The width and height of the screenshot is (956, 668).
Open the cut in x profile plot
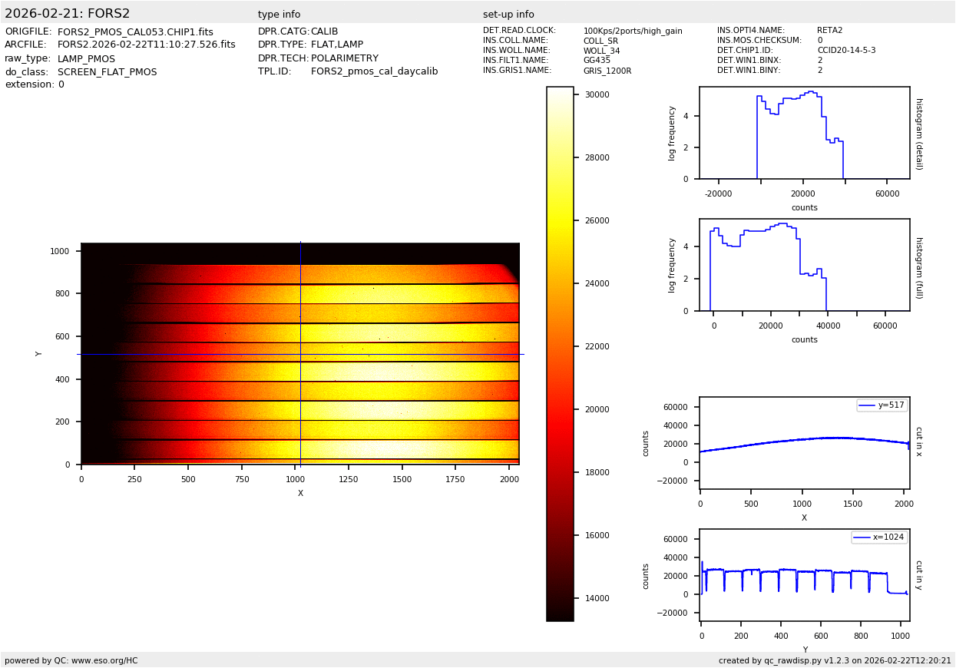tap(804, 443)
